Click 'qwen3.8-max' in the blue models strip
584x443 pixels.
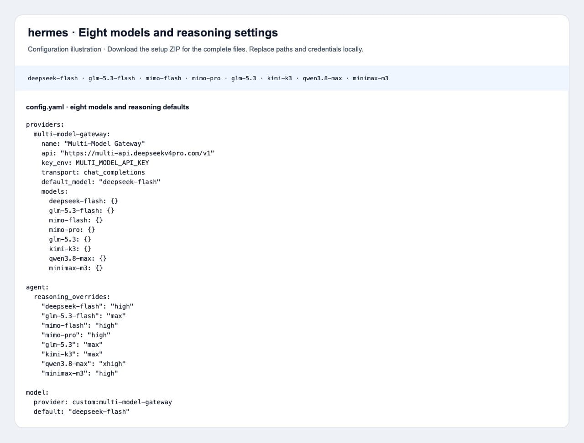pyautogui.click(x=323, y=78)
